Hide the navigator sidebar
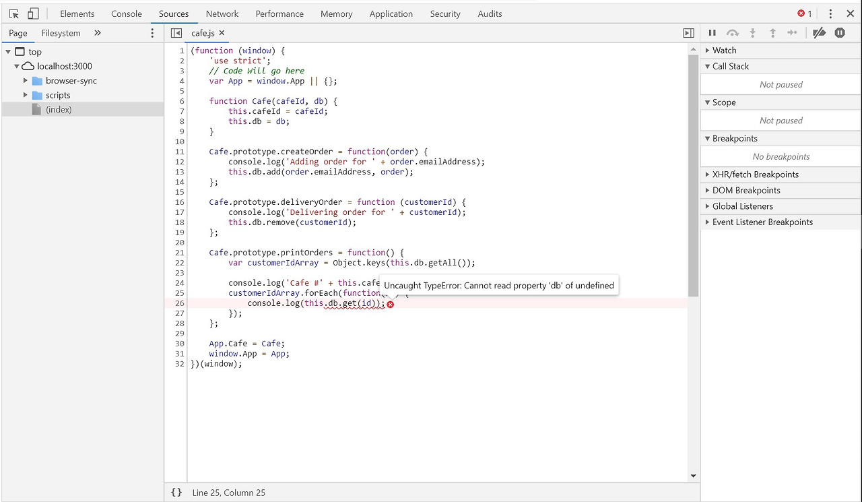Viewport: 862px width, 502px height. [x=176, y=33]
